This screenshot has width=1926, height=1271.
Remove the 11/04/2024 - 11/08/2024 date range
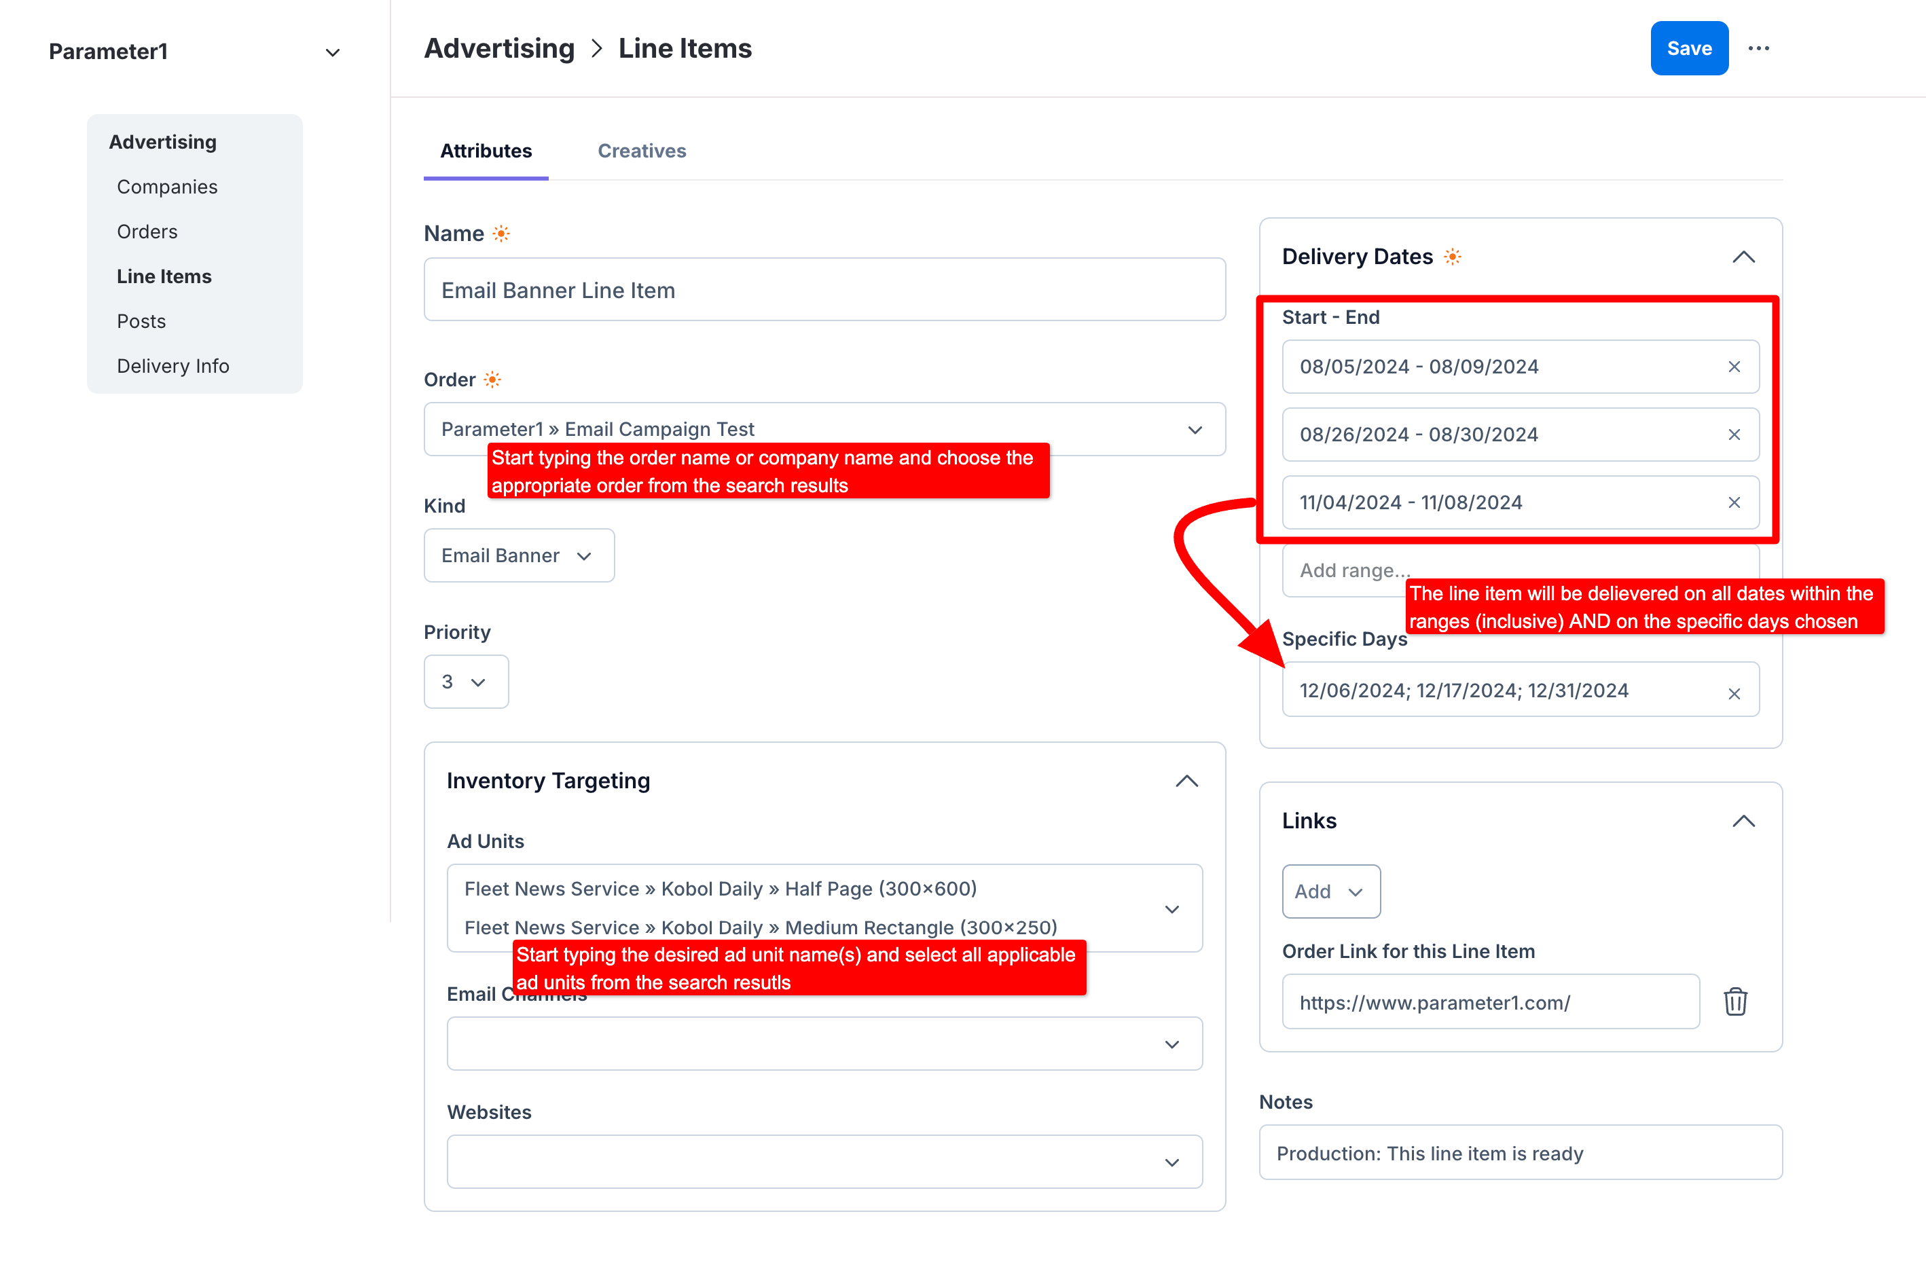pyautogui.click(x=1734, y=502)
